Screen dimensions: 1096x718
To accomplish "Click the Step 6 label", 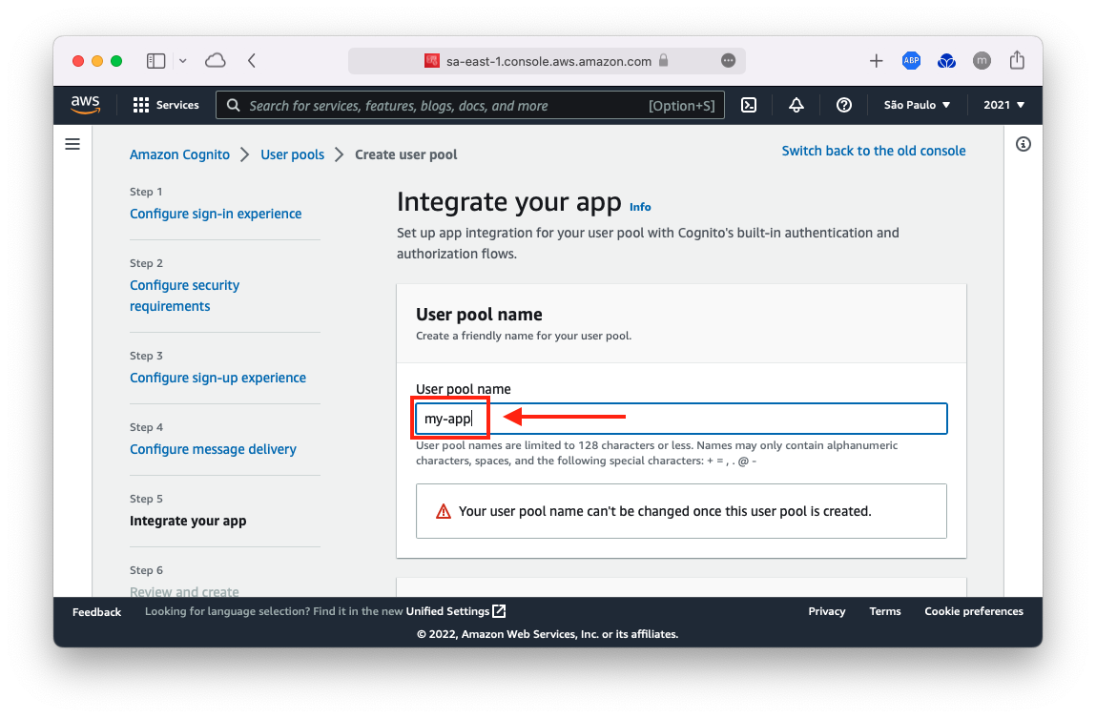I will [146, 570].
